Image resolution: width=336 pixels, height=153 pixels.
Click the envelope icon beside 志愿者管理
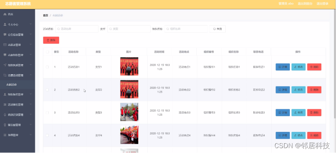5,45
